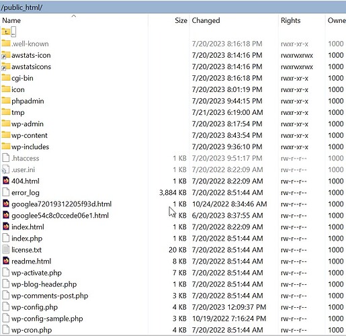Select wp-content folder name

pos(30,135)
